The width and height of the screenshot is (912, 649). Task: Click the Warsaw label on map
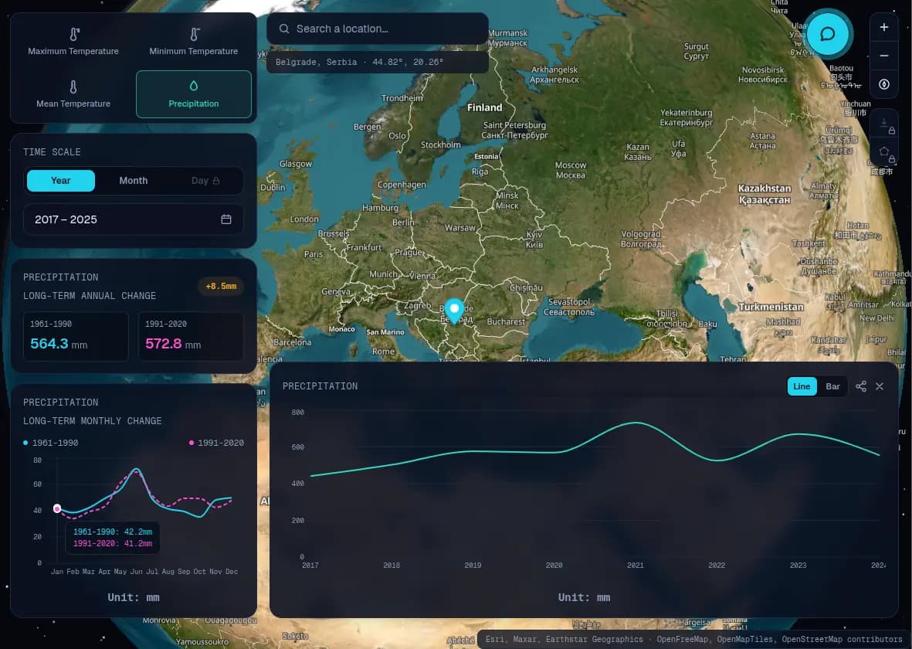click(460, 228)
